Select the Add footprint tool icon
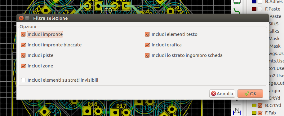This screenshot has width=284, height=116. point(237,2)
